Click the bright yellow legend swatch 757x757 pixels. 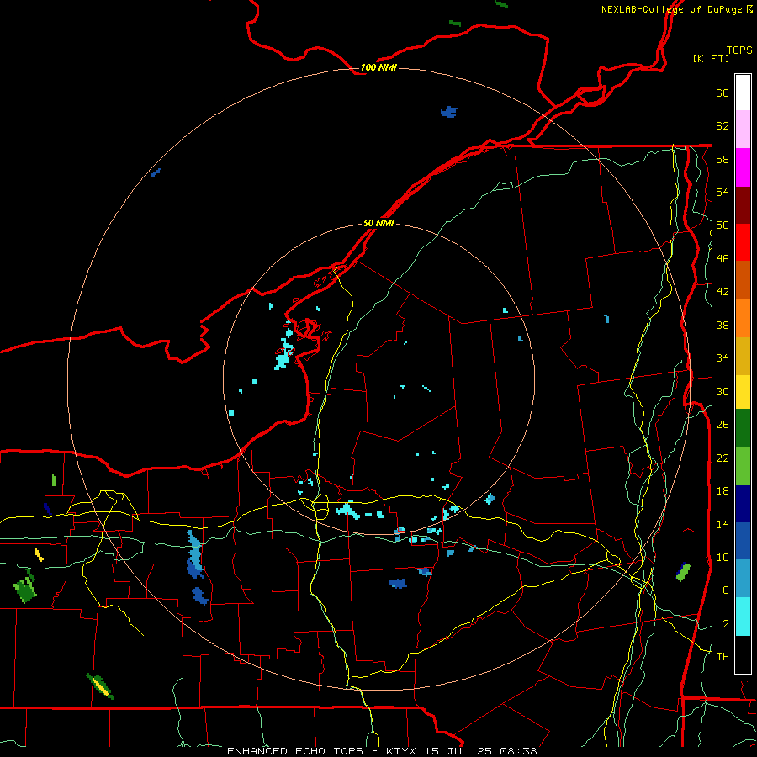click(x=743, y=391)
